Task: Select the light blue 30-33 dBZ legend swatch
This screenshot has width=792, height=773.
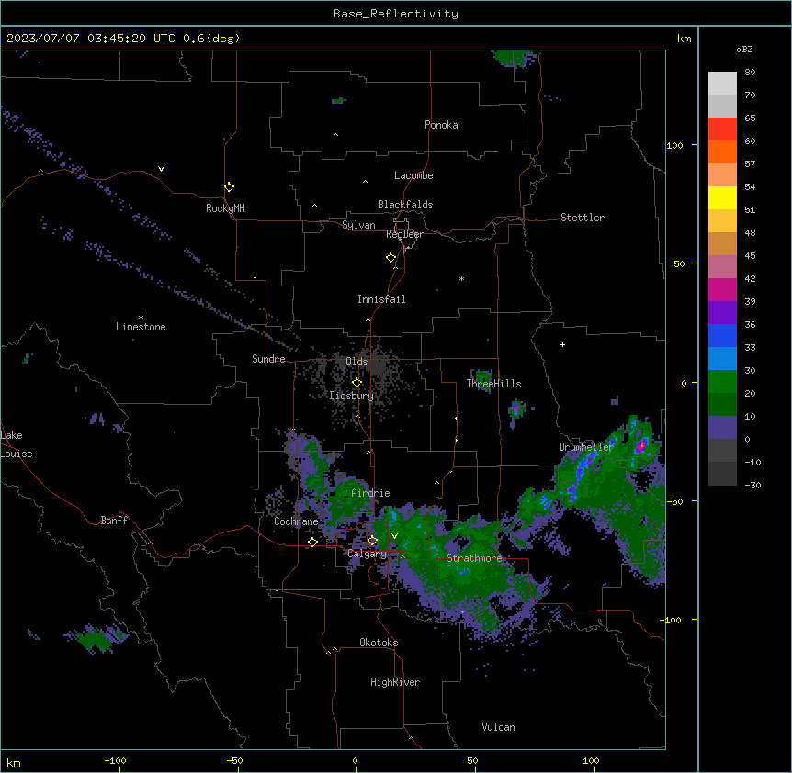Action: [x=722, y=359]
